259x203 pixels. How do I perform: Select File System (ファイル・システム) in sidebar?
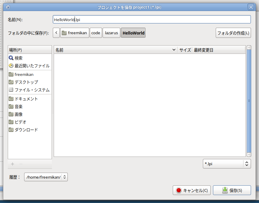29,90
